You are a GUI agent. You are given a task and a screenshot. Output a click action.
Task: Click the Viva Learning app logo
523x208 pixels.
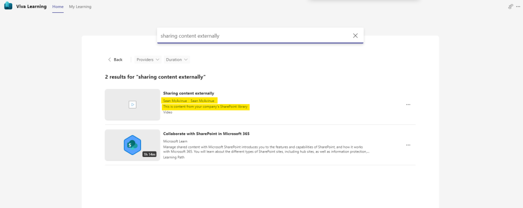(x=8, y=7)
